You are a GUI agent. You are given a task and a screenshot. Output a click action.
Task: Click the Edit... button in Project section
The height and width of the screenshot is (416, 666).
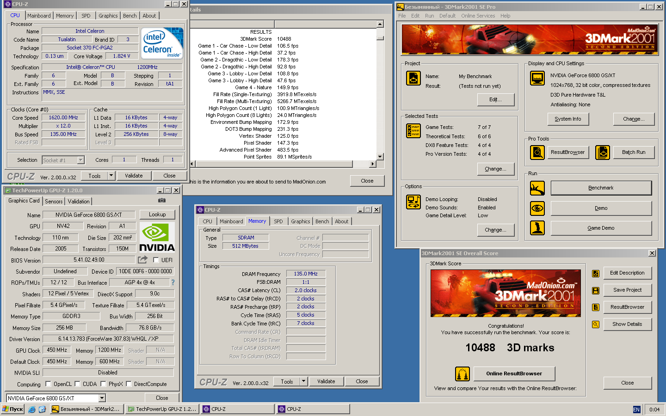click(x=495, y=99)
